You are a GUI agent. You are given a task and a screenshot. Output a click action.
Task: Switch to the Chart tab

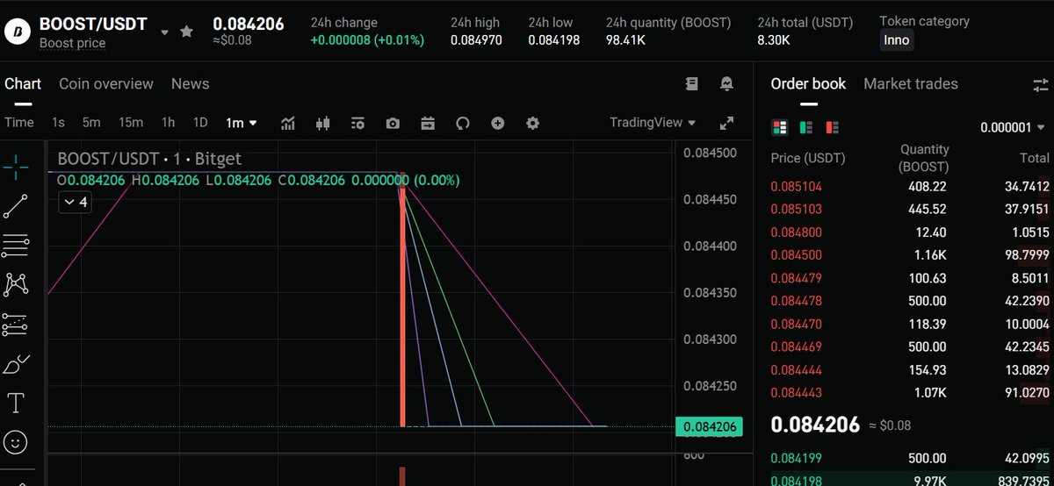pos(23,83)
